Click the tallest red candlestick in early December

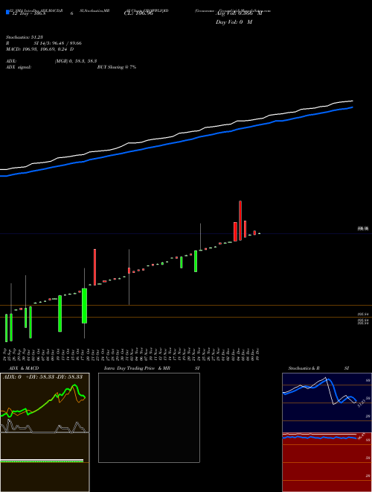pyautogui.click(x=240, y=221)
